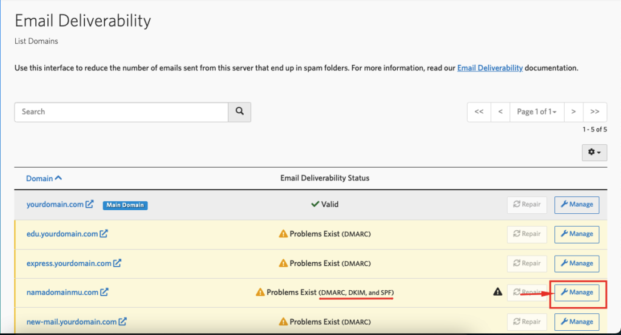The image size is (621, 335).
Task: Expand the Page 1 of 1 dropdown
Action: [537, 112]
